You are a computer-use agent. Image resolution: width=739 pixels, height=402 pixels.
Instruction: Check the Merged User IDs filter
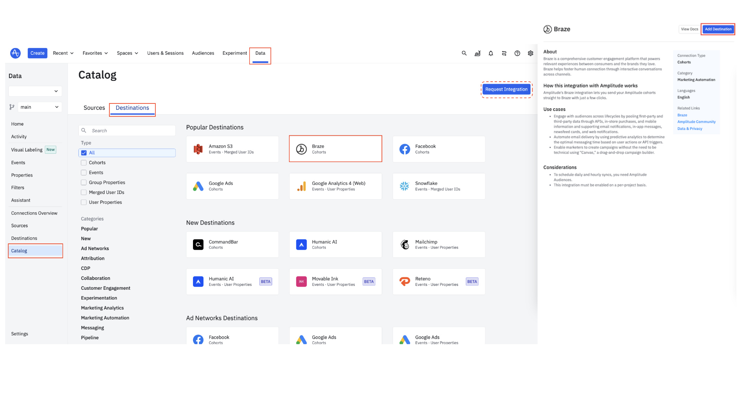[x=84, y=192]
